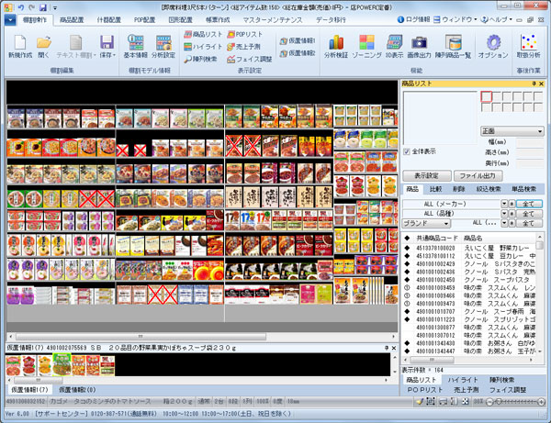
Task: Switch to the データ移行 ribbon tab
Action: (x=331, y=20)
